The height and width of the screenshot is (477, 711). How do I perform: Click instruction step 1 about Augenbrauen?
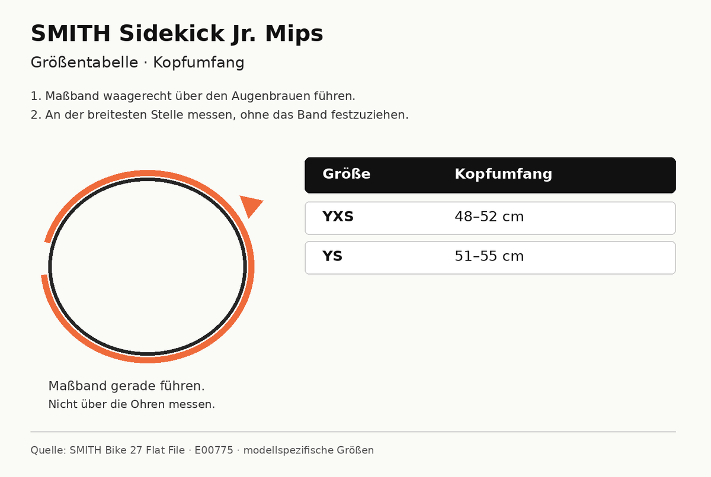pyautogui.click(x=193, y=96)
